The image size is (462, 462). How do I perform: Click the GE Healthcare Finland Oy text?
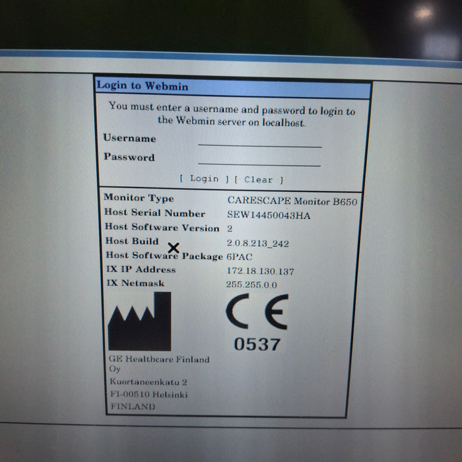click(158, 364)
